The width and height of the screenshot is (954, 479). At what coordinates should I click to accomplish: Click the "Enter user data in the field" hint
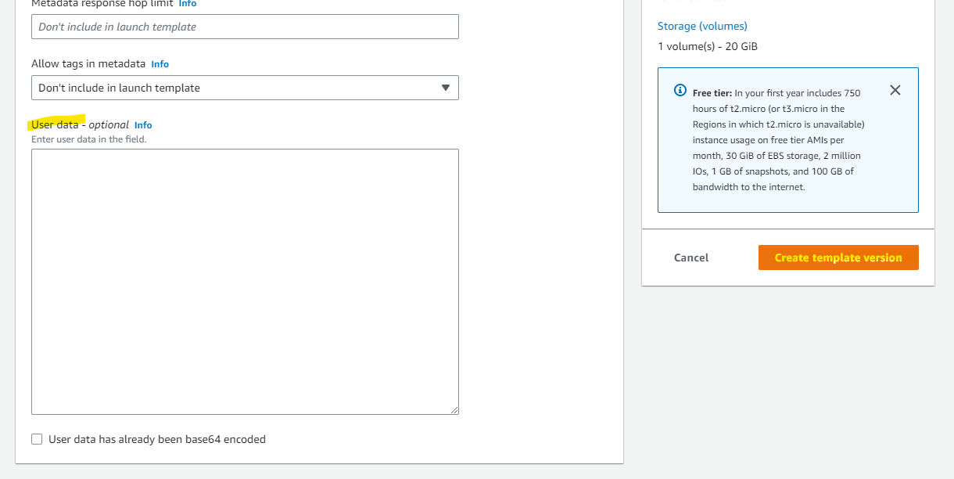(89, 139)
